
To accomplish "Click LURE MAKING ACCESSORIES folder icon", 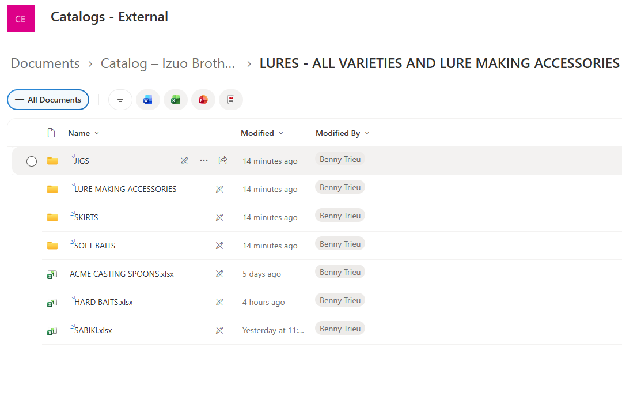I will (52, 189).
